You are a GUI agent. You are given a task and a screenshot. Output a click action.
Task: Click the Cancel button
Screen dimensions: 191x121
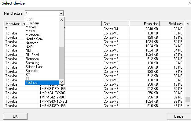pyautogui.click(x=179, y=116)
